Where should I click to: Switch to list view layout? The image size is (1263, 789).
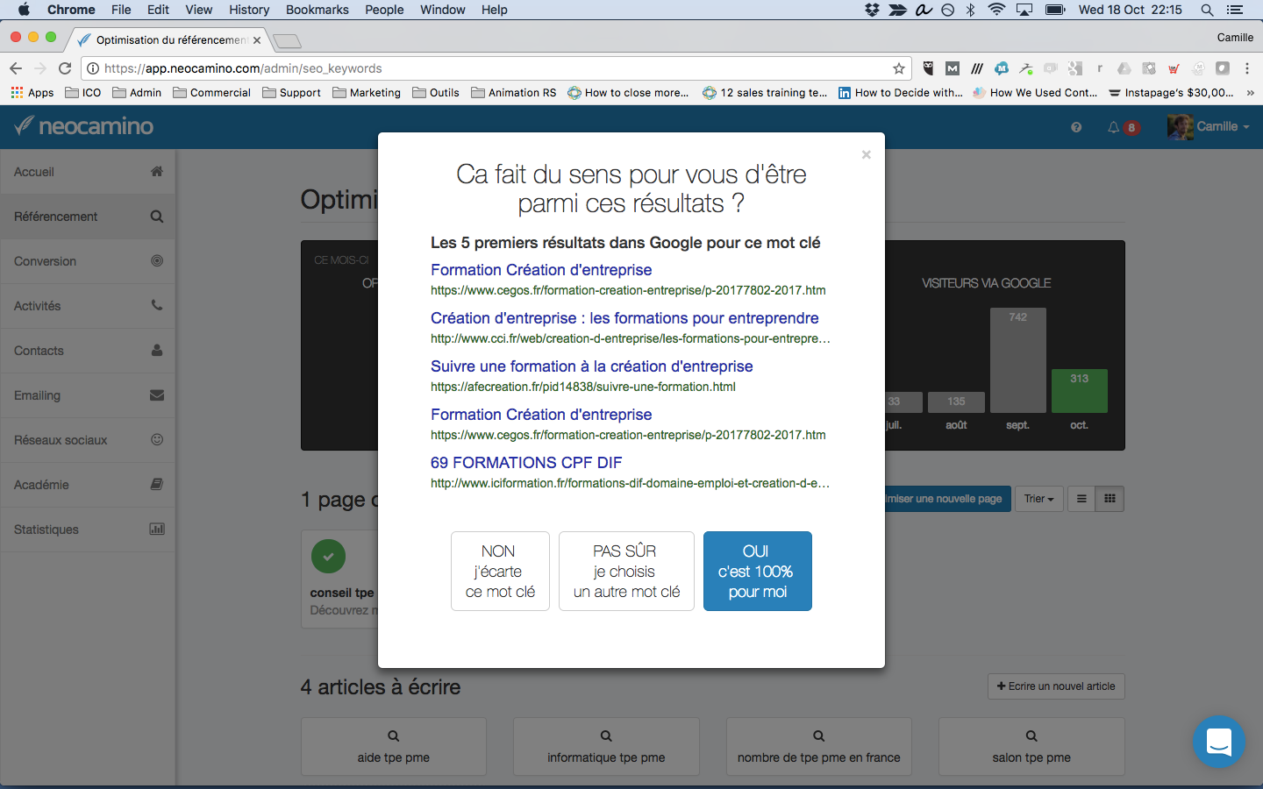coord(1081,499)
